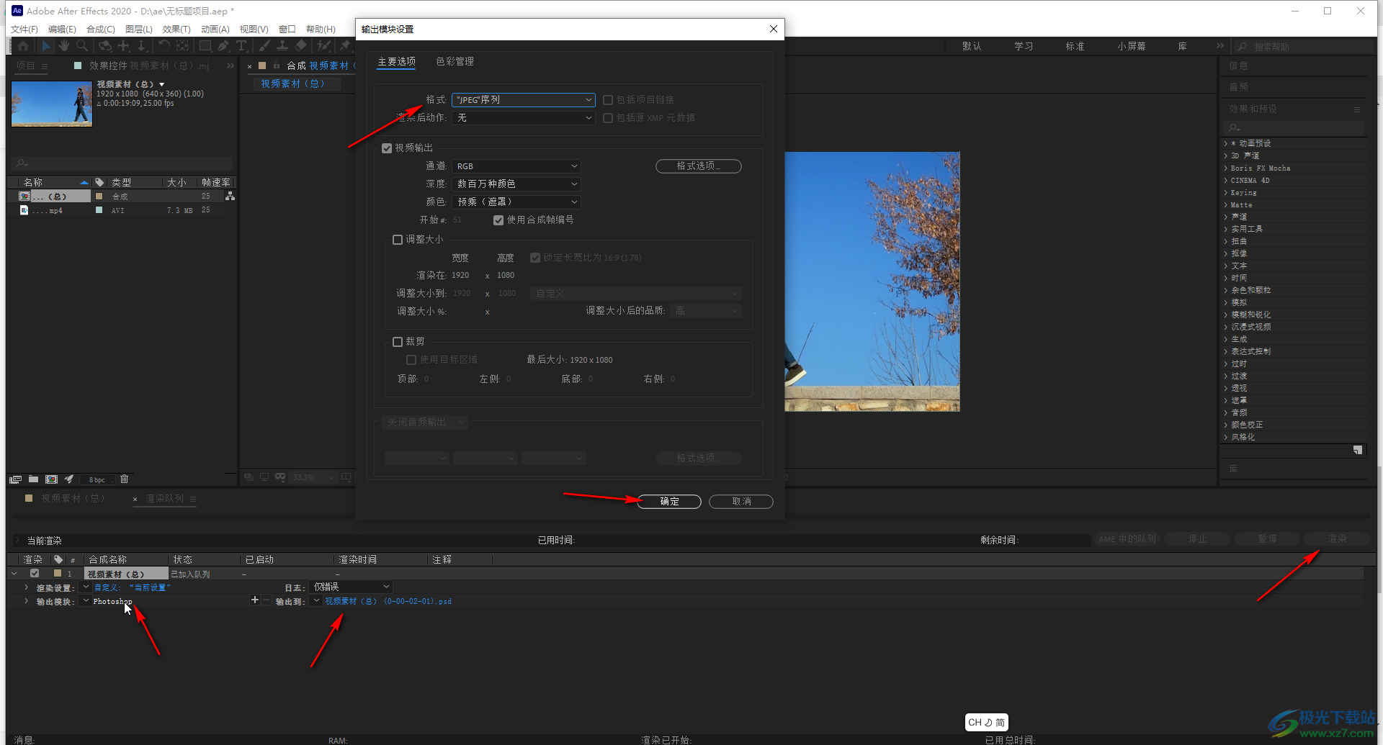Open the 深度 color depth dropdown
The width and height of the screenshot is (1383, 745).
pyautogui.click(x=516, y=184)
